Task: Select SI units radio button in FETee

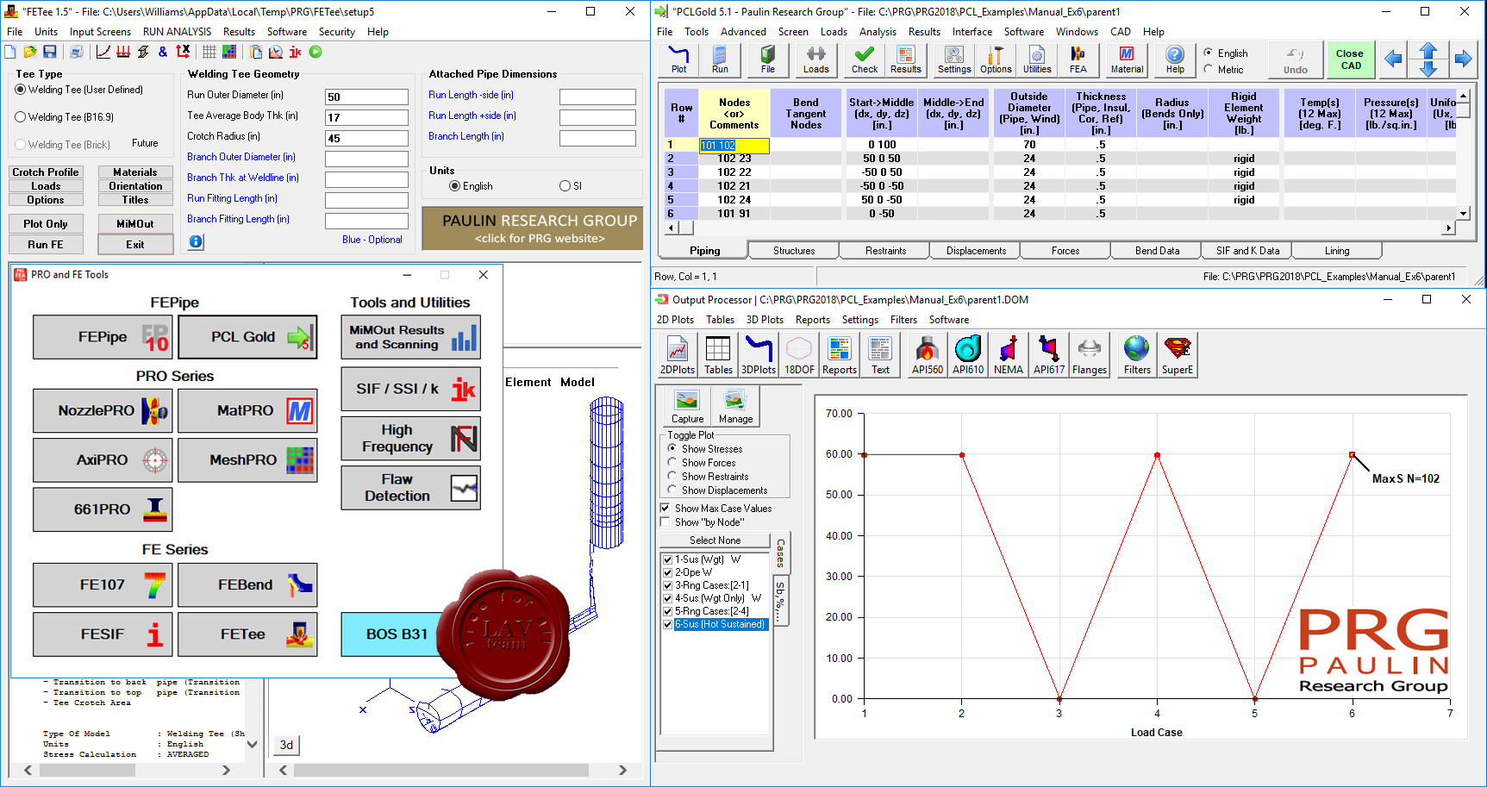Action: coord(565,186)
